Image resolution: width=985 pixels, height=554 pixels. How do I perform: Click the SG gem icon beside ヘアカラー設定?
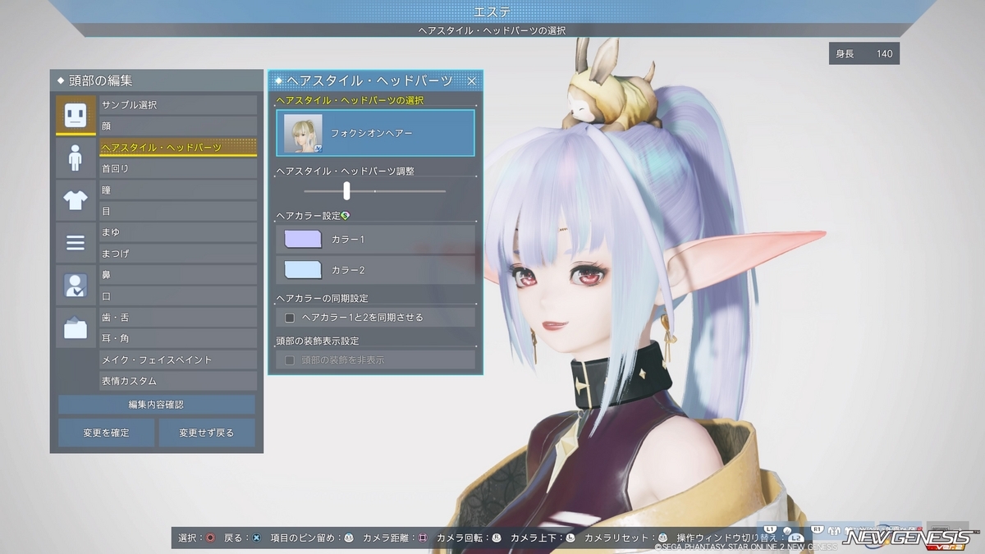[346, 215]
